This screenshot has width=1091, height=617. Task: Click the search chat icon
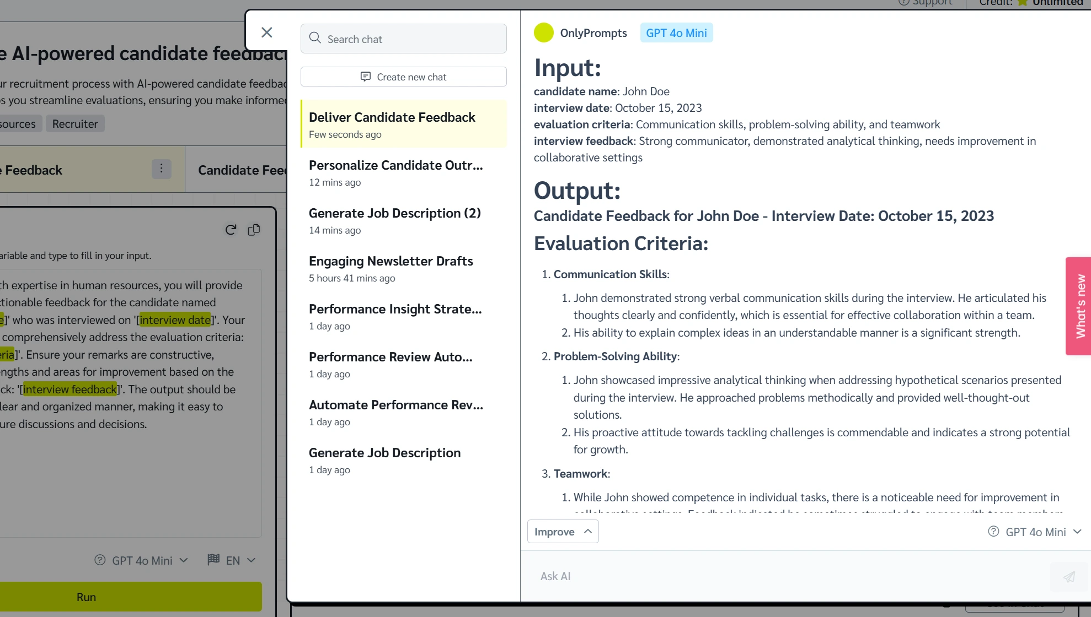[315, 38]
